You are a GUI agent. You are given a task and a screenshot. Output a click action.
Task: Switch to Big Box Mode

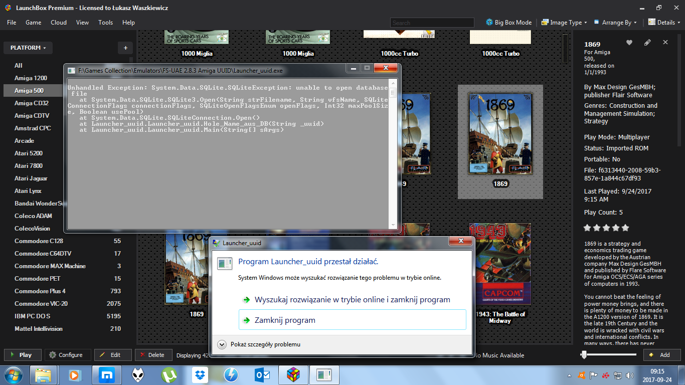tap(508, 23)
